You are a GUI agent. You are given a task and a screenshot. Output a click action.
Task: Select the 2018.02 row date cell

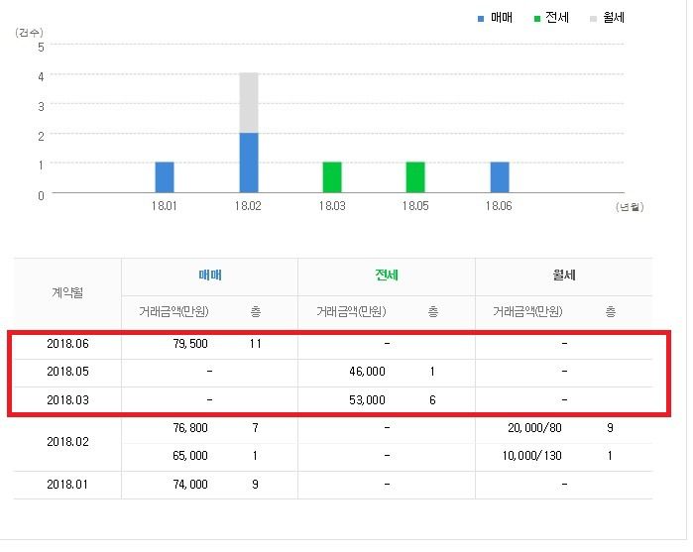point(67,442)
